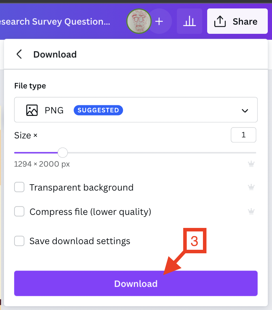Click the crown icon next to Compress file

coord(251,211)
